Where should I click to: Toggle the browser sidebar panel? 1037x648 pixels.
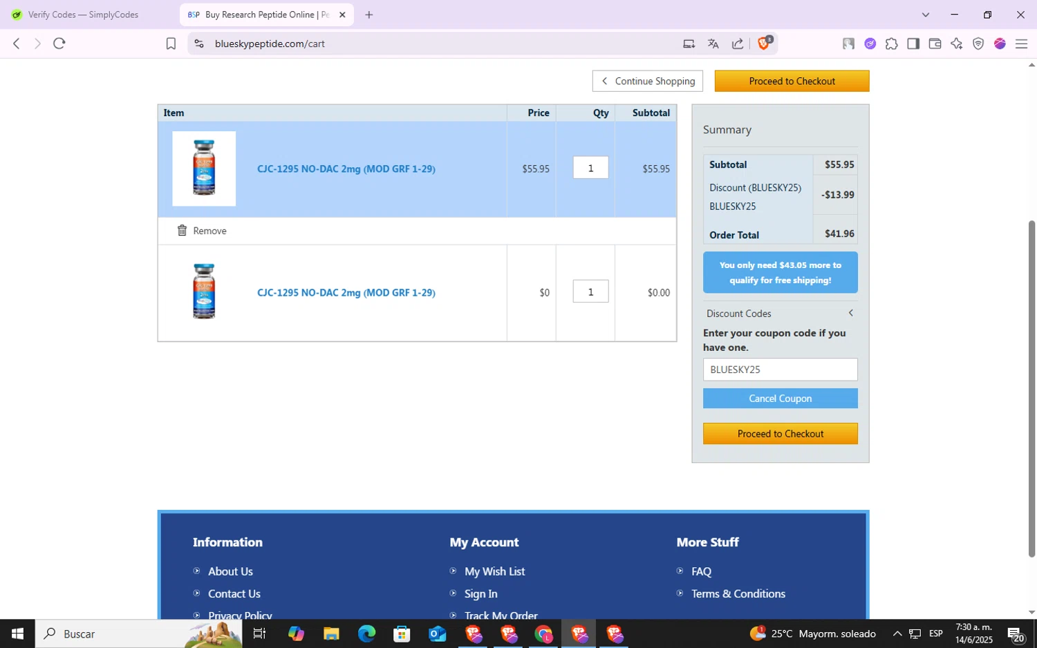[x=913, y=44]
